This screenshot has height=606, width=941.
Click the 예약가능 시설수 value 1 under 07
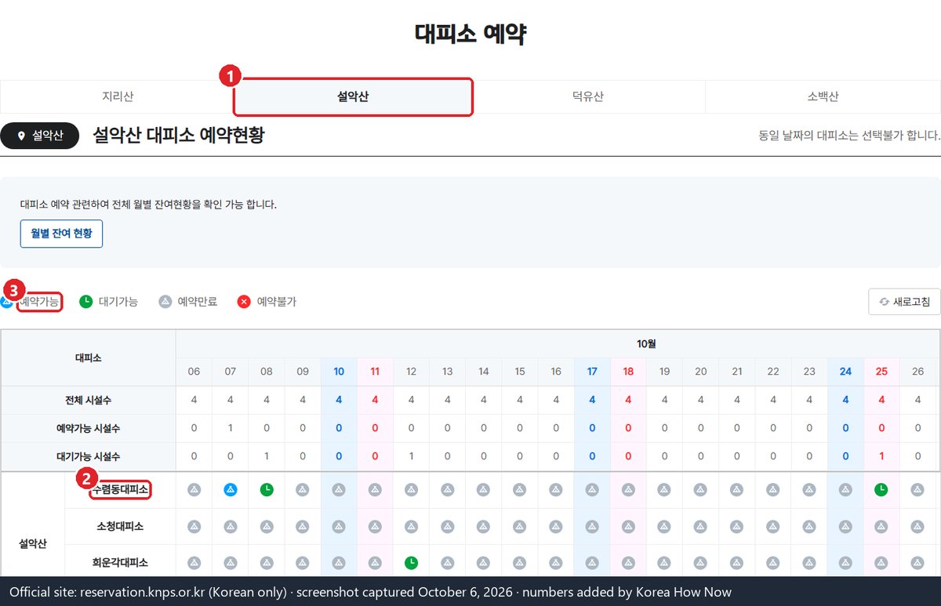click(230, 428)
